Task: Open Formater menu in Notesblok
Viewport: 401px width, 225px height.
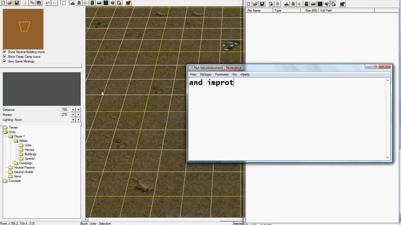Action: coord(222,74)
